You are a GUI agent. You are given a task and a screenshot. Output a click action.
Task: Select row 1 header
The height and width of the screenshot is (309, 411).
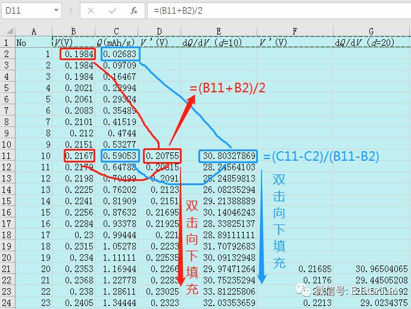click(7, 42)
